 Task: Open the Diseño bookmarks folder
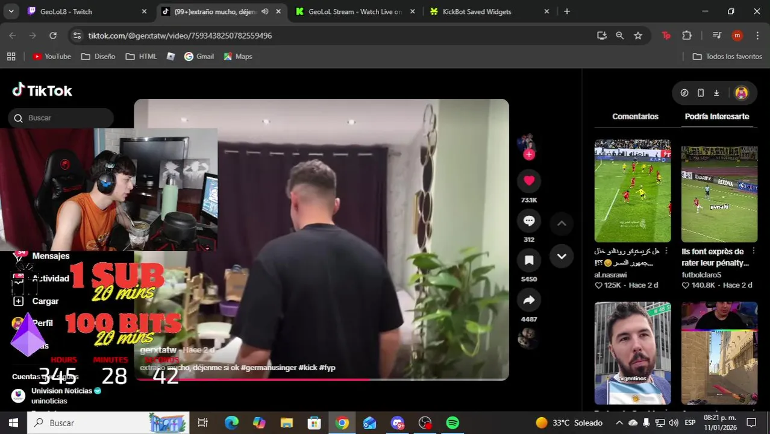(x=98, y=56)
